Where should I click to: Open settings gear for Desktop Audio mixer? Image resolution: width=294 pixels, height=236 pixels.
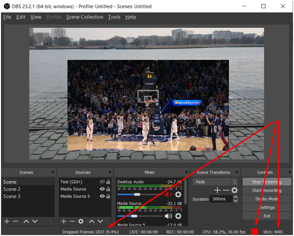[178, 194]
